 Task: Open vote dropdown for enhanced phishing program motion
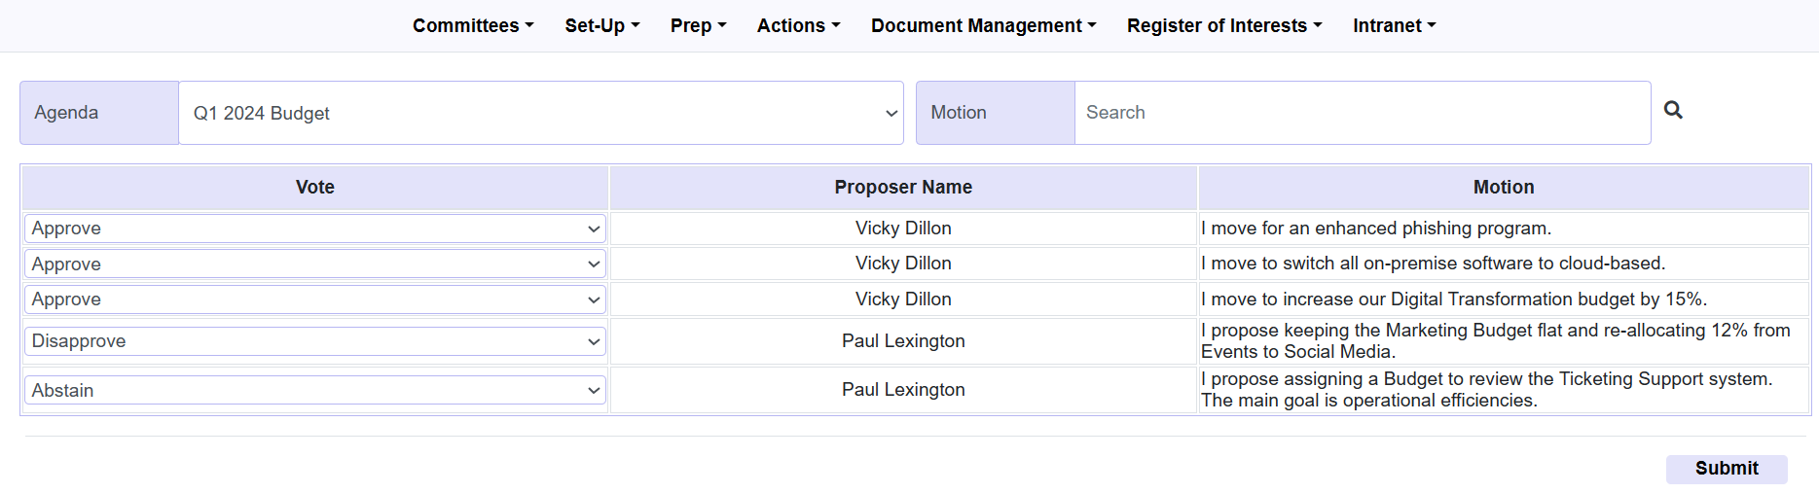(x=315, y=229)
